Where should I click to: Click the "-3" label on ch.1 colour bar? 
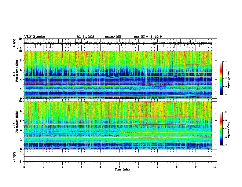coord(225,61)
